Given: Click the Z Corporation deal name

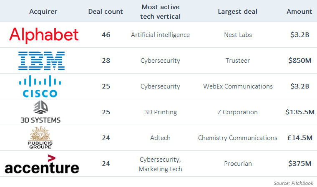Looking at the screenshot, I should point(237,112).
